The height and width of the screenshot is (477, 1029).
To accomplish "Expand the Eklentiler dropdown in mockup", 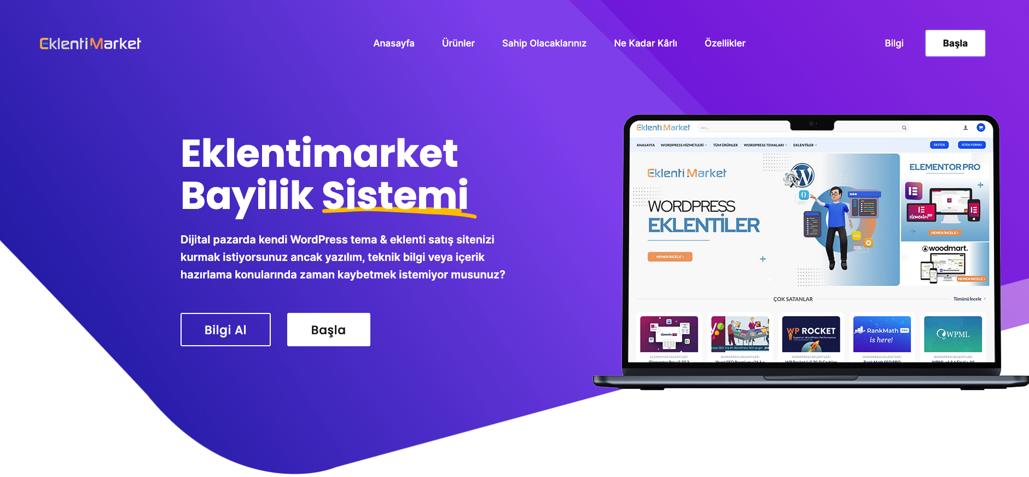I will 805,145.
